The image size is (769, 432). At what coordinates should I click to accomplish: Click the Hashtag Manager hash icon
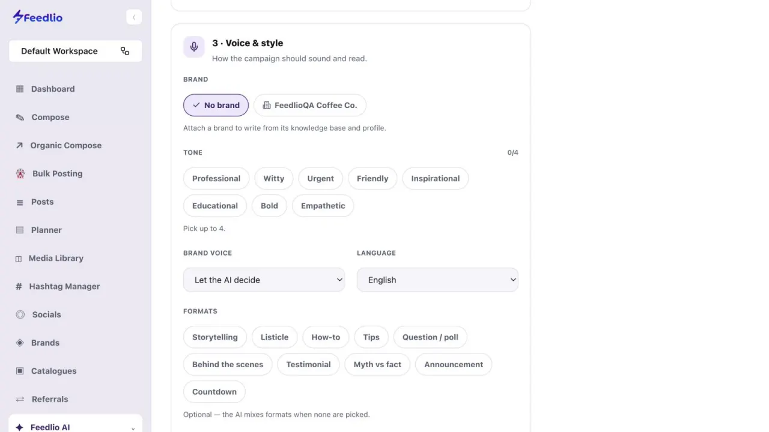pos(19,286)
